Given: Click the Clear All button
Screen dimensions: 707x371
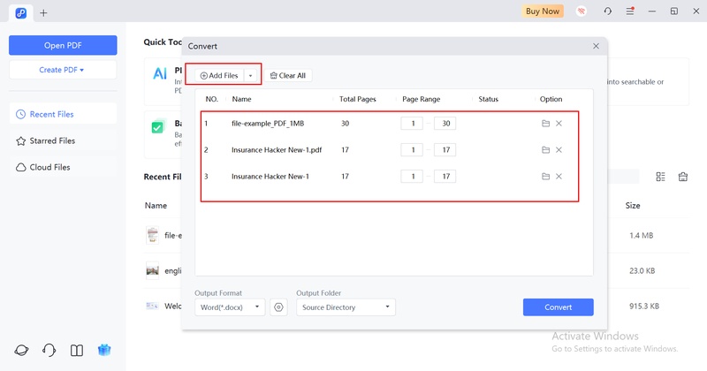Looking at the screenshot, I should coord(288,75).
